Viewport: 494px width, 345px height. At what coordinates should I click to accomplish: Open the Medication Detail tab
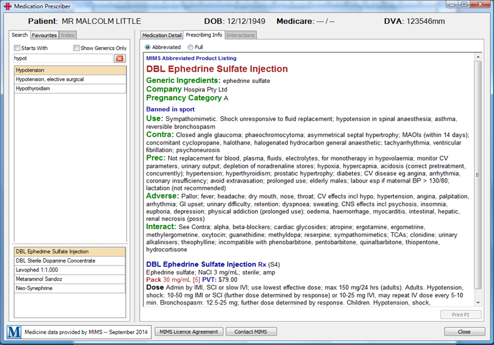[x=162, y=35]
